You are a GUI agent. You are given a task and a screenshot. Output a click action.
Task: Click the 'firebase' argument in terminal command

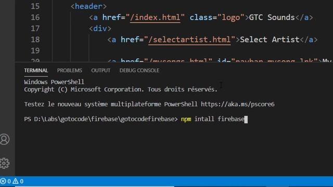(x=231, y=119)
